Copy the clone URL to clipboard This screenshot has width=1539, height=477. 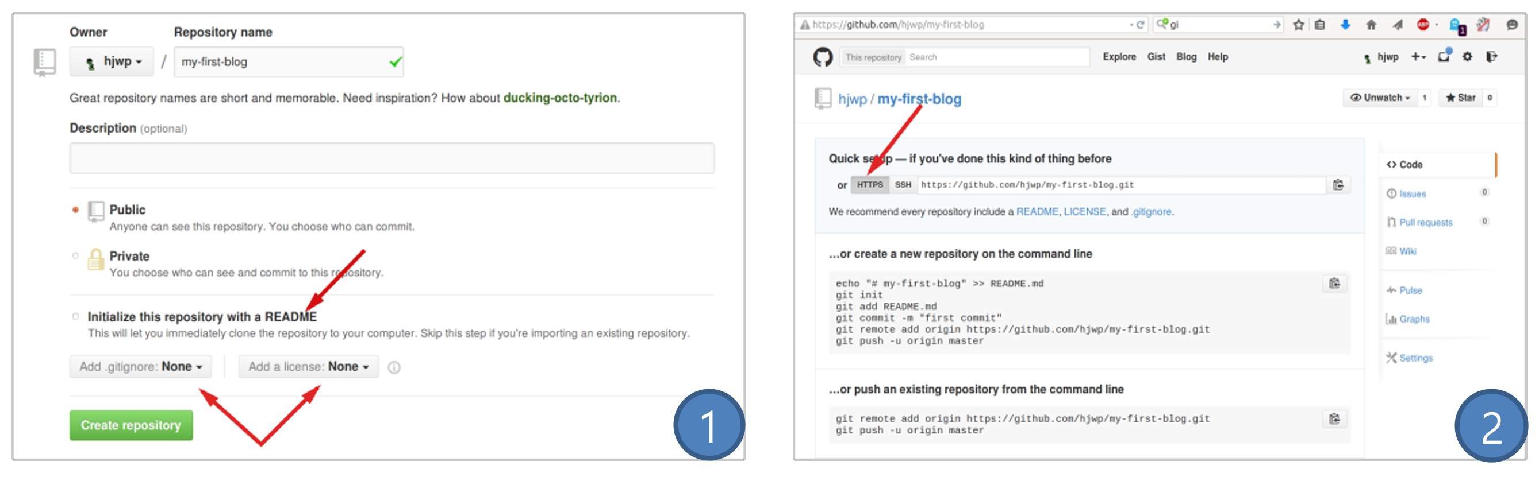click(1338, 185)
